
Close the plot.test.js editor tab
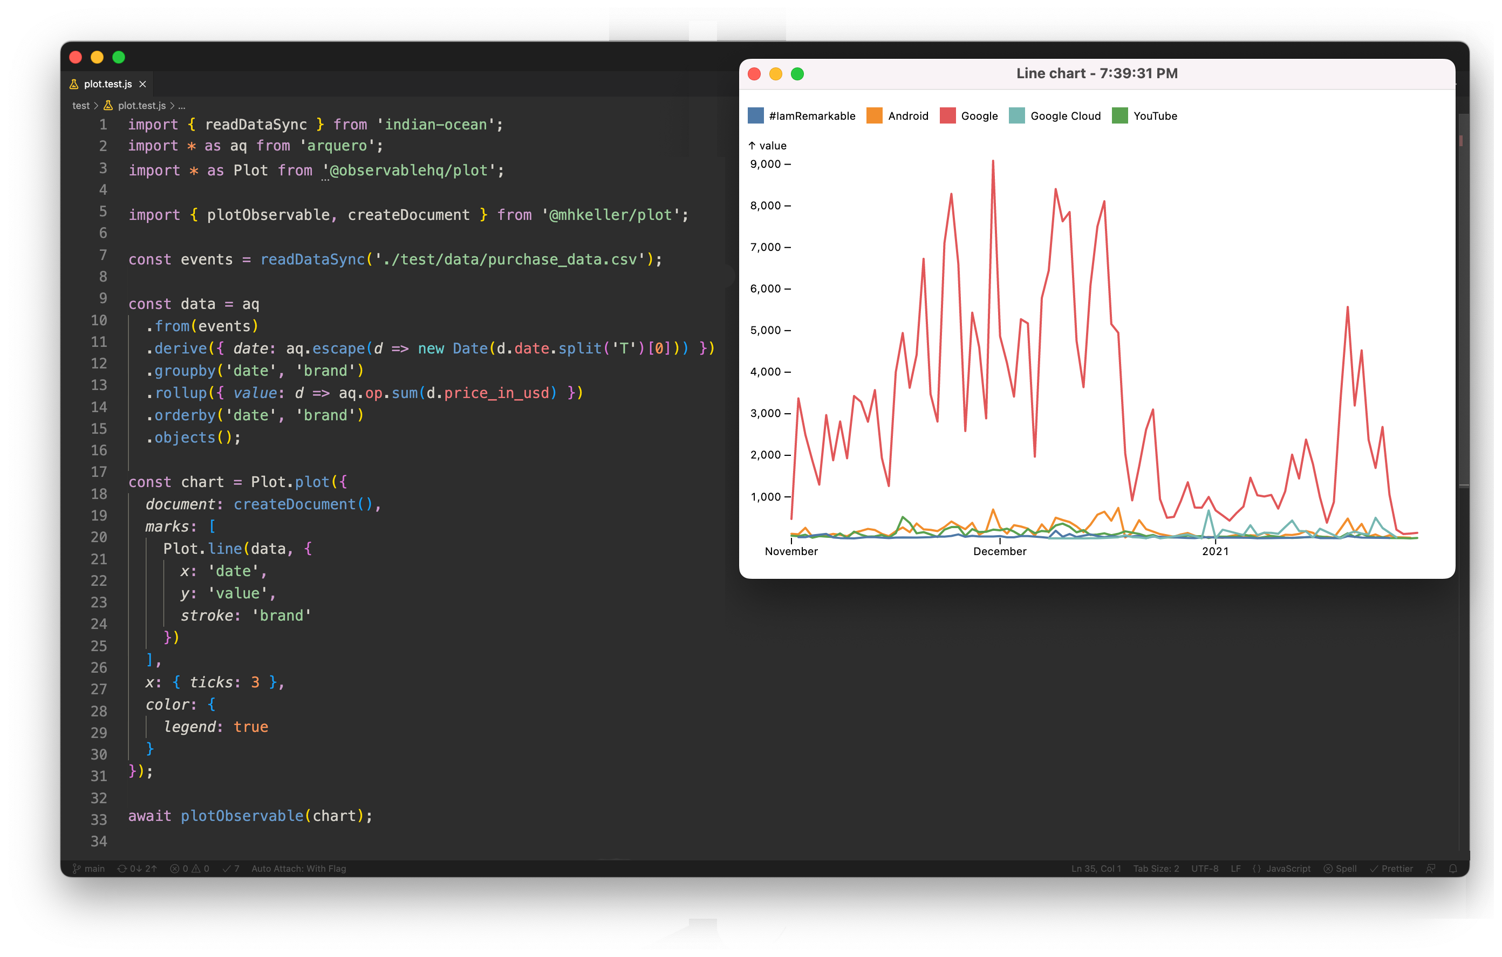(x=143, y=84)
